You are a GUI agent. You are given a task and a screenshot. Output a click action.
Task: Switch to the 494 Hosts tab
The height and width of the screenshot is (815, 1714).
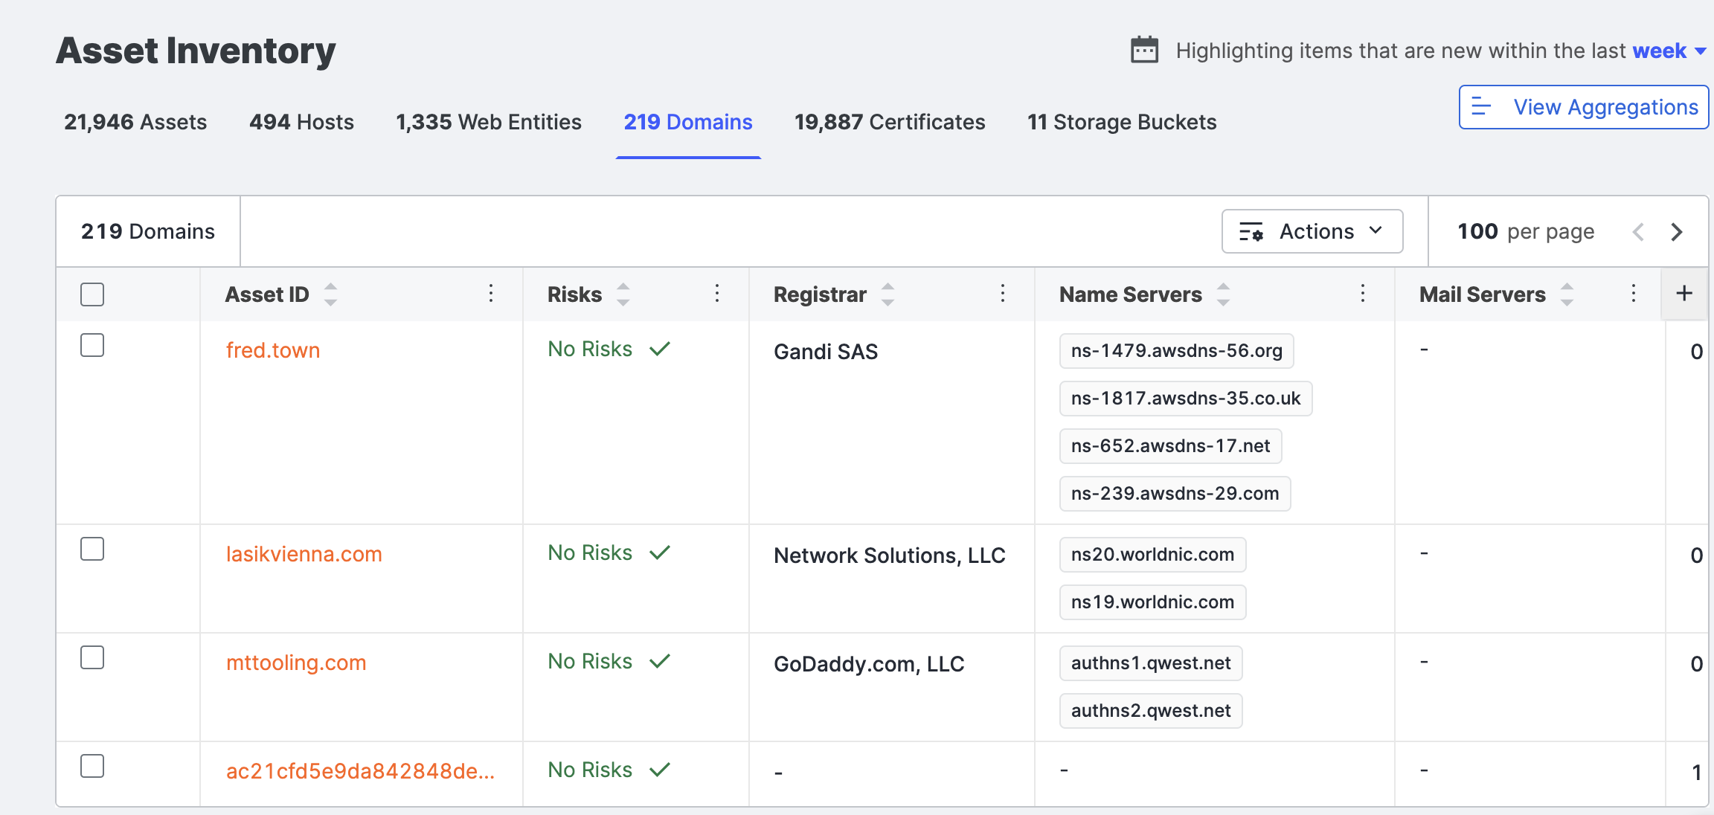(x=301, y=122)
